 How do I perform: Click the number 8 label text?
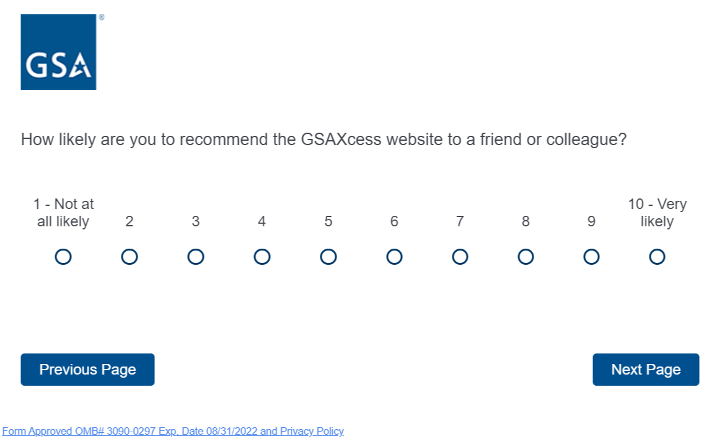526,221
